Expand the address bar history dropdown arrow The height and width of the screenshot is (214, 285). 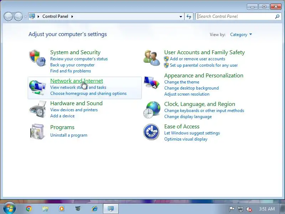tap(181, 16)
